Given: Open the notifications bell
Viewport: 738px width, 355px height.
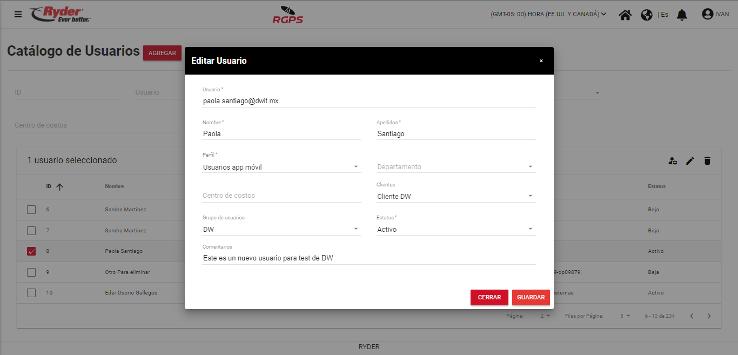Looking at the screenshot, I should point(682,15).
